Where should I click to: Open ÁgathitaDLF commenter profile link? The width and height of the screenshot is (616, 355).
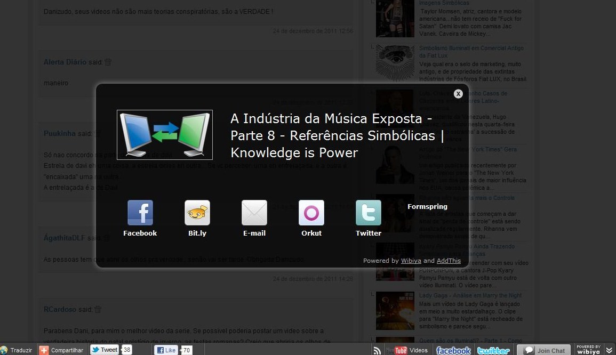click(65, 238)
